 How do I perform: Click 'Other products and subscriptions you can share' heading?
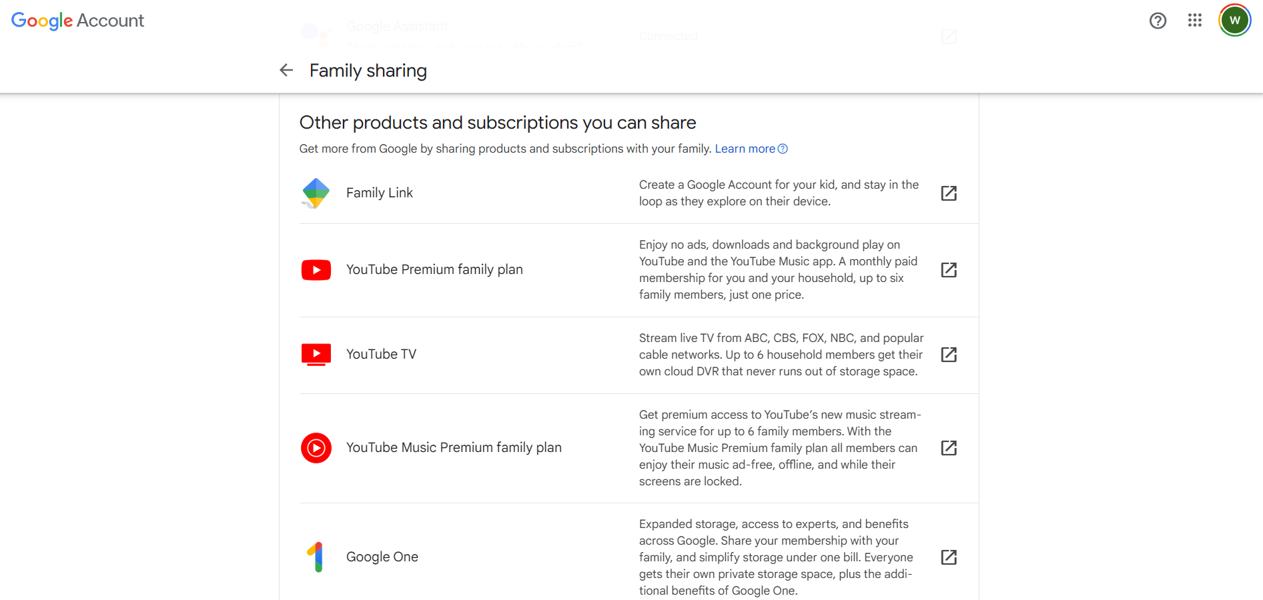pyautogui.click(x=498, y=123)
